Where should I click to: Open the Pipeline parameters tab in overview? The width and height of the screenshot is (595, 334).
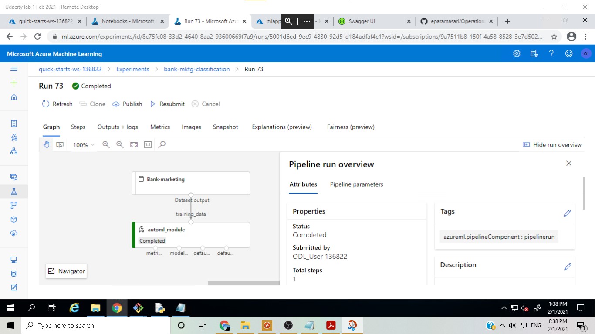356,184
